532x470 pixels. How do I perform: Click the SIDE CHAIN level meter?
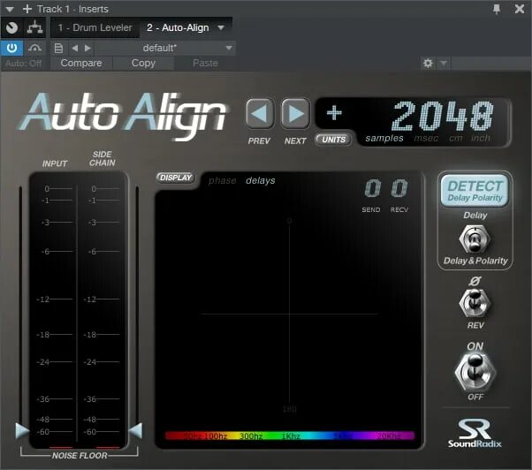click(102, 310)
